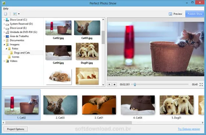Open the Try Deluxe version link

pyautogui.click(x=189, y=129)
